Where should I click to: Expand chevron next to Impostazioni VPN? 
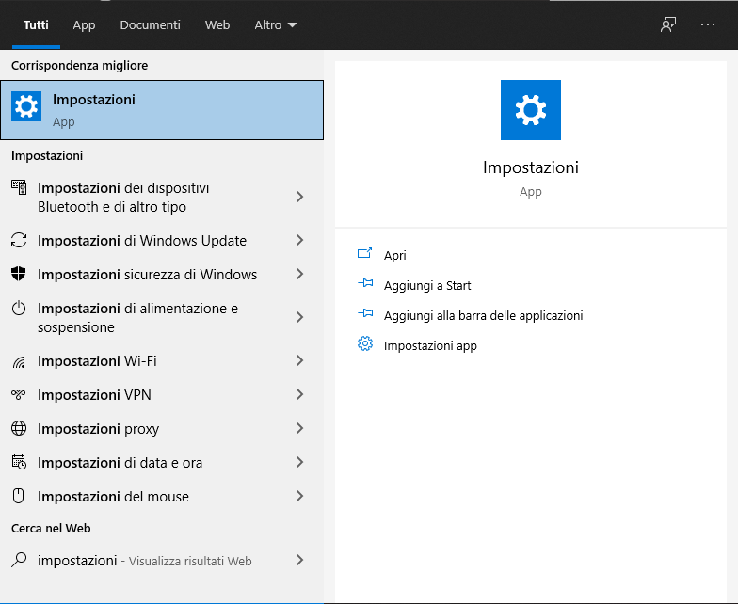[x=299, y=395]
